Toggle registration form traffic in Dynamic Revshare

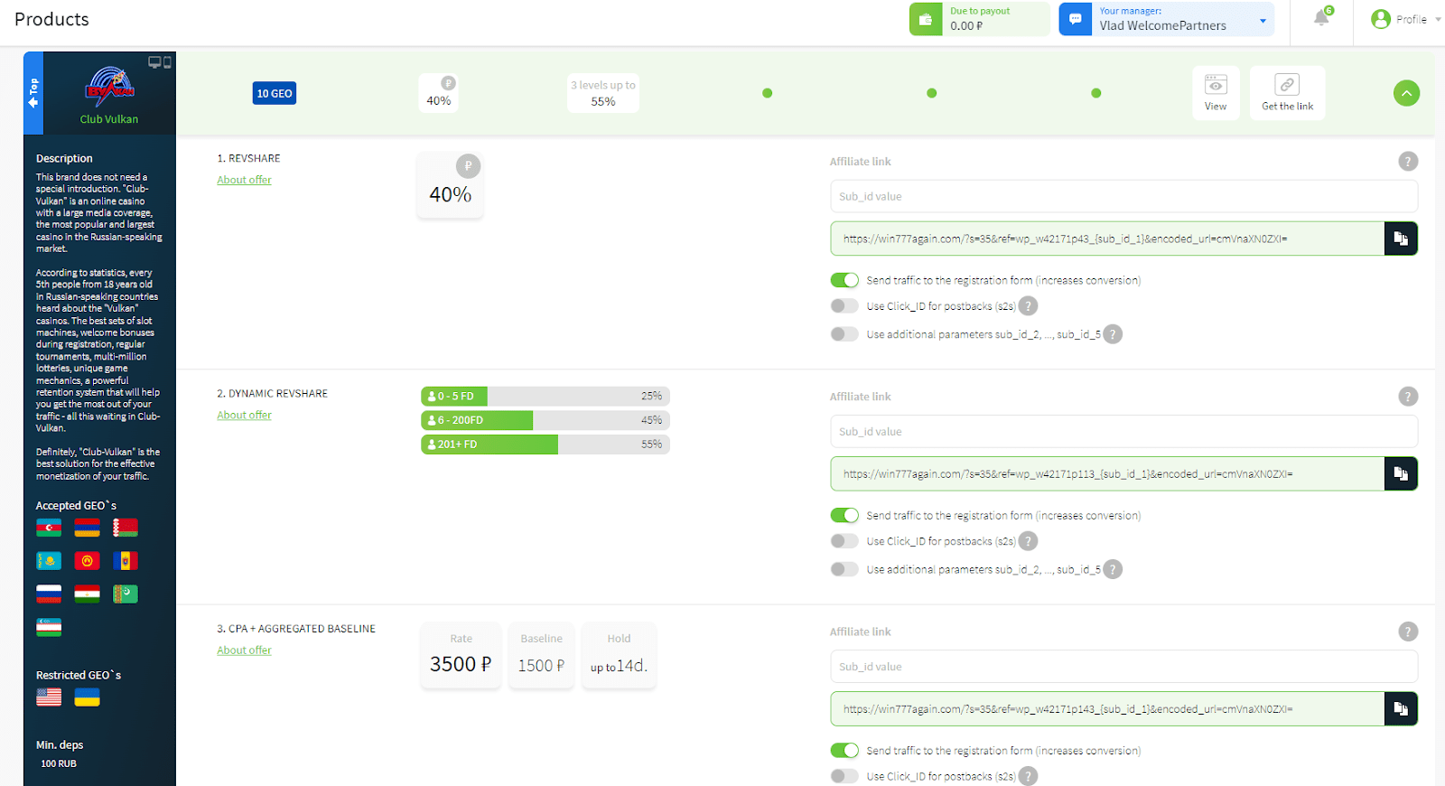pos(844,515)
